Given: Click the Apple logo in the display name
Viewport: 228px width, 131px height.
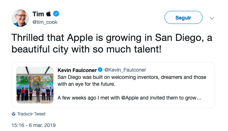Looking at the screenshot, I should pos(49,14).
